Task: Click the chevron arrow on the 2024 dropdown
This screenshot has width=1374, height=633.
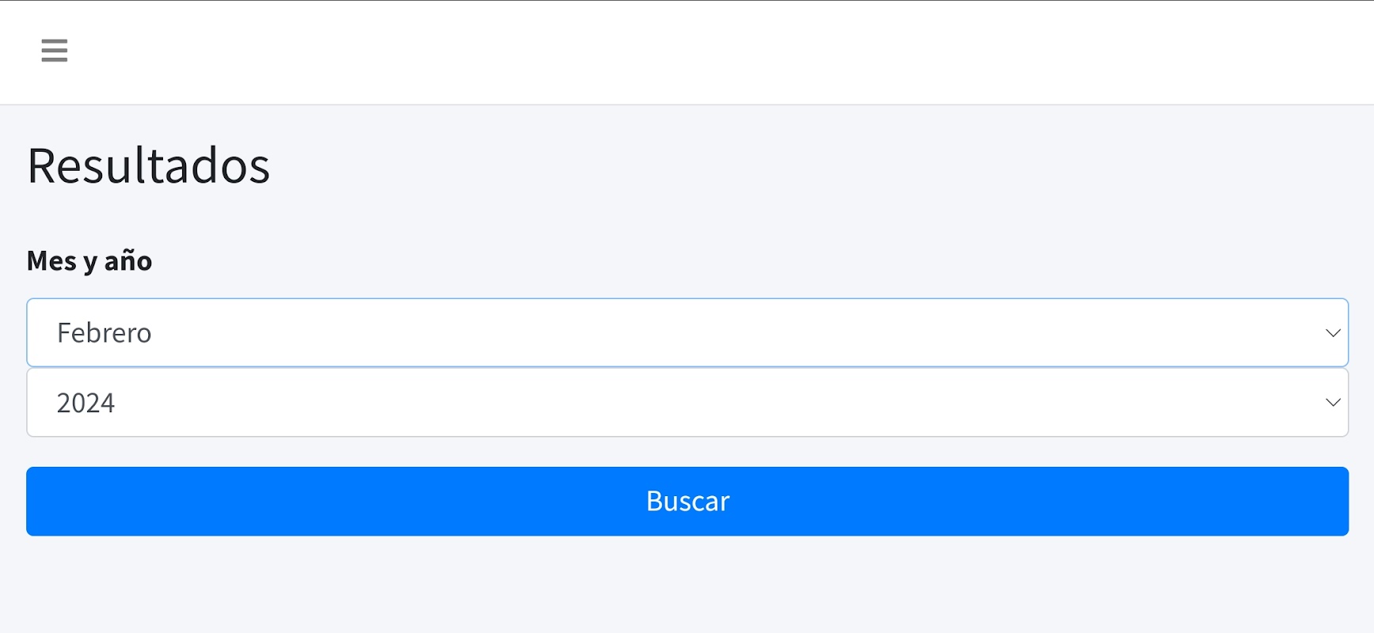Action: pyautogui.click(x=1332, y=403)
